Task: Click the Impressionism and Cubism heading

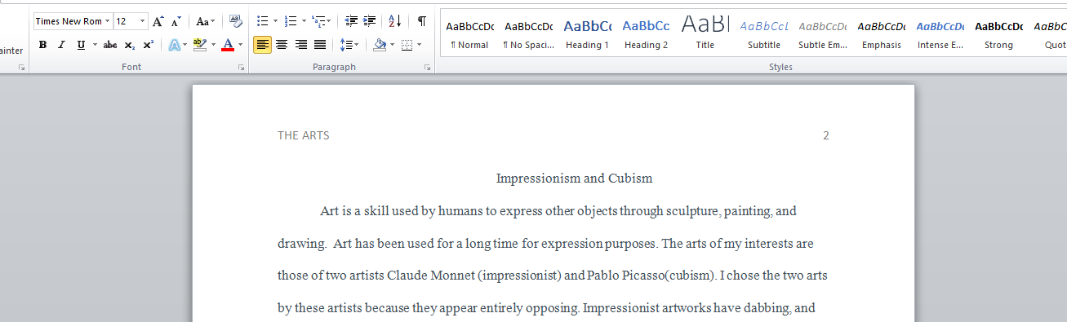Action: pos(574,179)
